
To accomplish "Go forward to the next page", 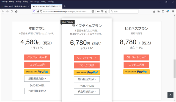I will coord(7,11).
